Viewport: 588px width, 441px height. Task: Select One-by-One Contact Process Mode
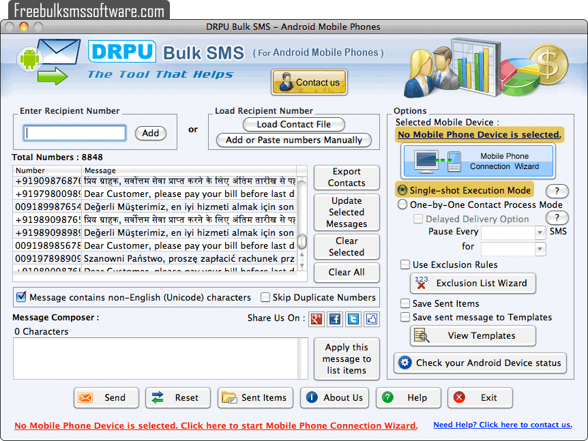[x=402, y=204]
